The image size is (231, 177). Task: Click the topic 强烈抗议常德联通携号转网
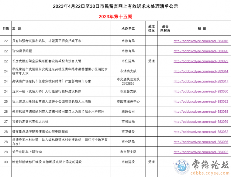coord(58,112)
